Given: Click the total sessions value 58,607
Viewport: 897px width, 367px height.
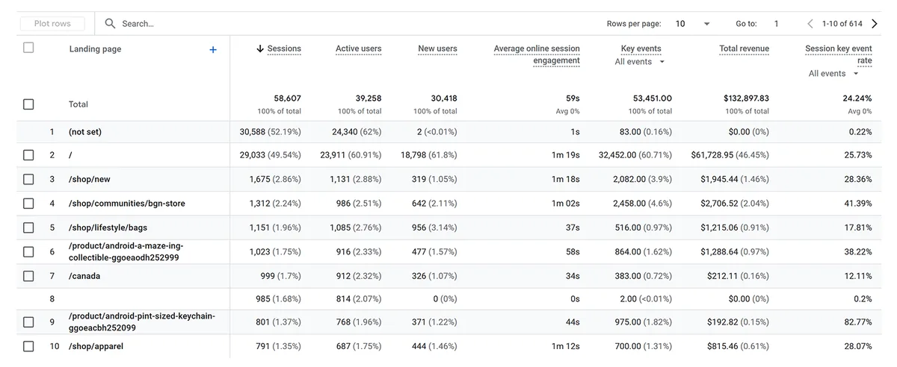Looking at the screenshot, I should tap(288, 98).
